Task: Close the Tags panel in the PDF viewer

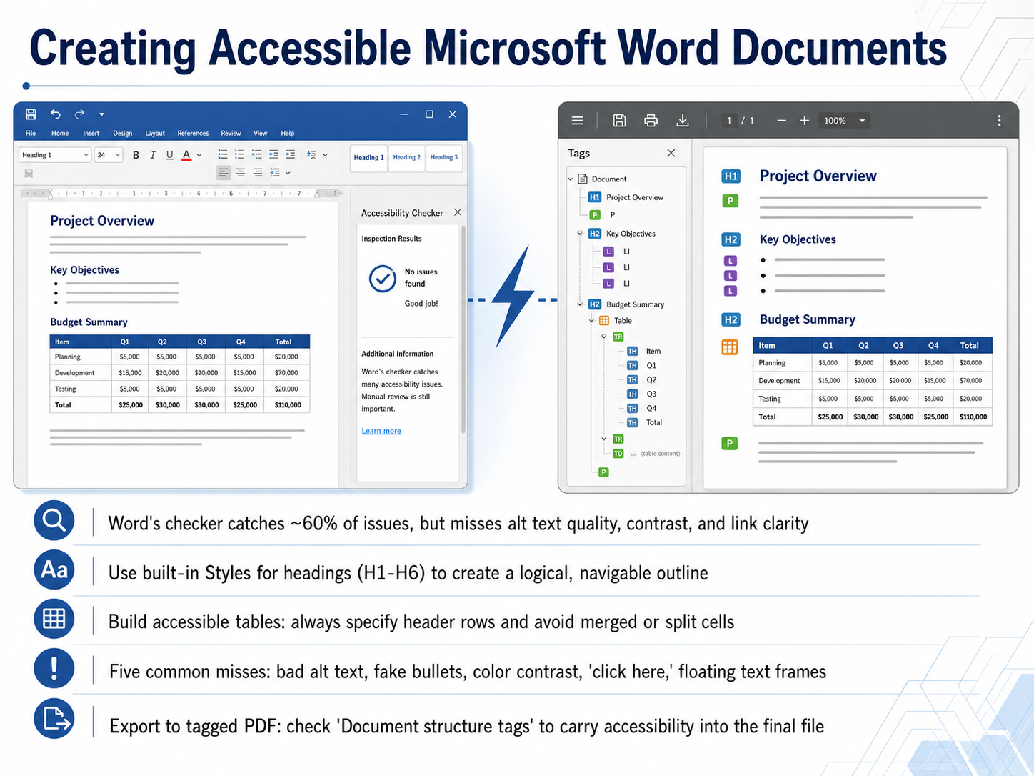Action: [671, 153]
